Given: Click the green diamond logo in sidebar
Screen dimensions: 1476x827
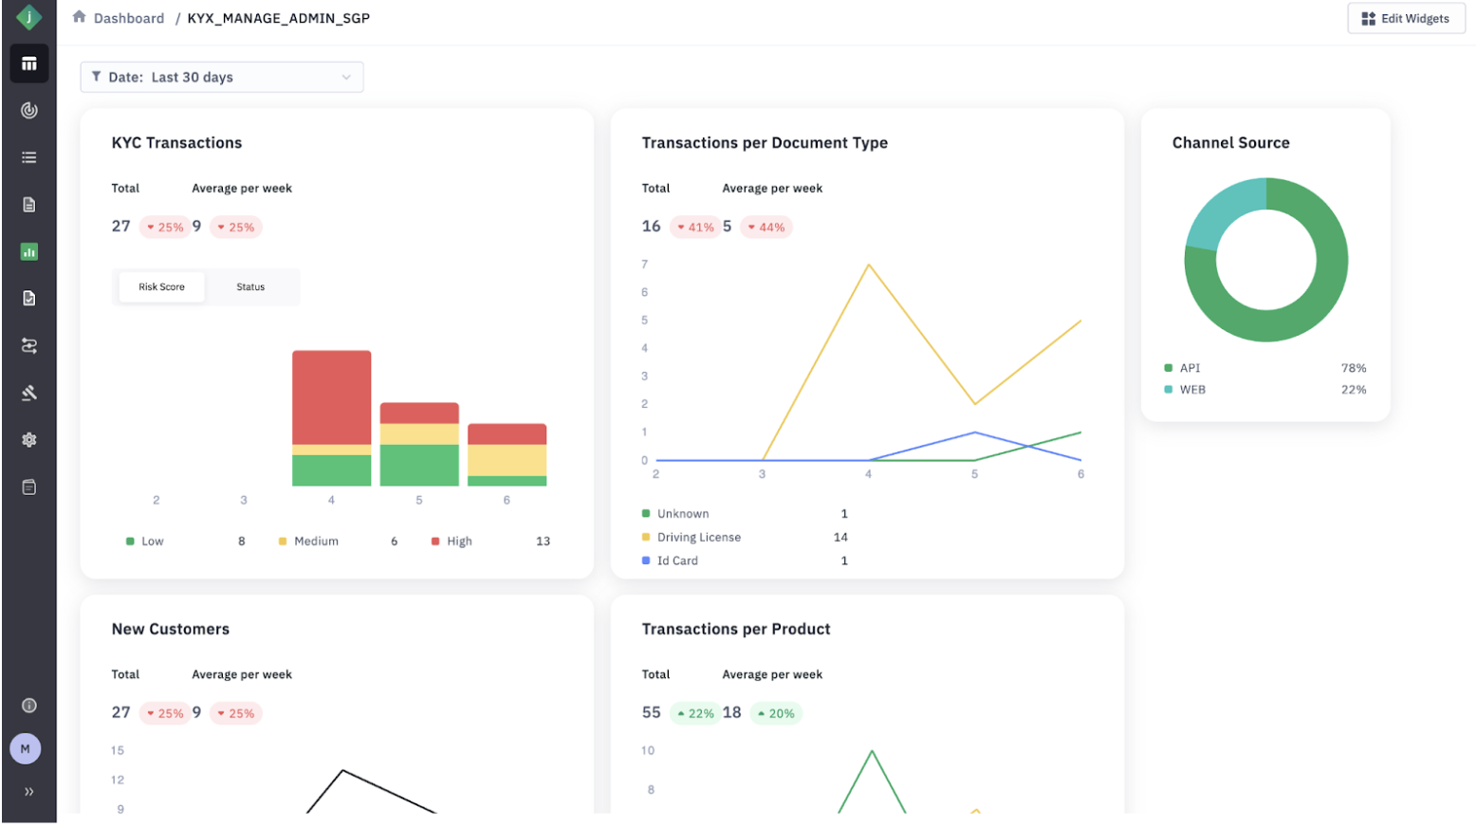Looking at the screenshot, I should point(28,17).
